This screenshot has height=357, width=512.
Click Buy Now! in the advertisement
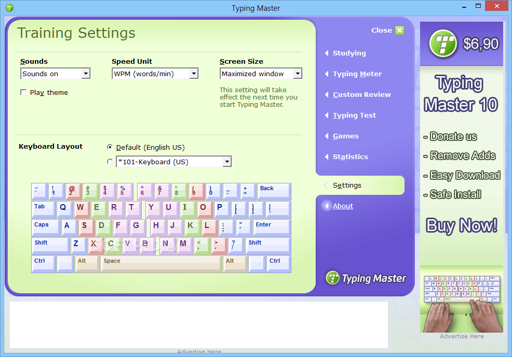coord(462,225)
